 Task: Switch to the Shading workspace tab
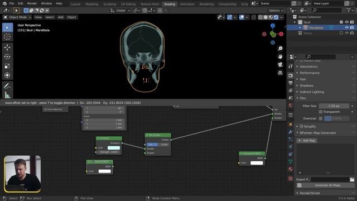pos(170,4)
